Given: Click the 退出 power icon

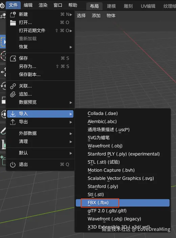Looking at the screenshot, I should pos(13,165).
